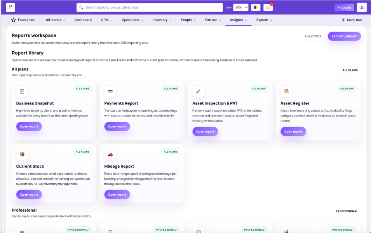Click the Payments Report card icon
The height and width of the screenshot is (233, 371).
click(110, 91)
